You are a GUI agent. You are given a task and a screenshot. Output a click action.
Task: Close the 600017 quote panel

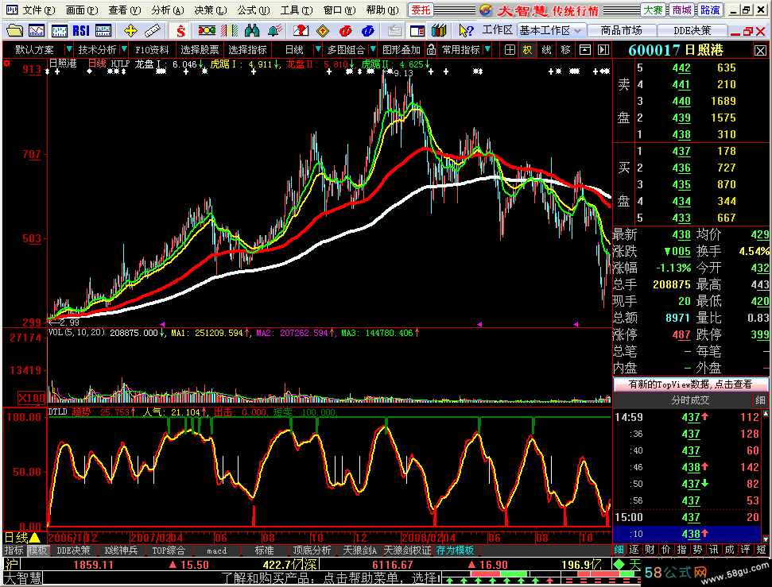pos(760,51)
